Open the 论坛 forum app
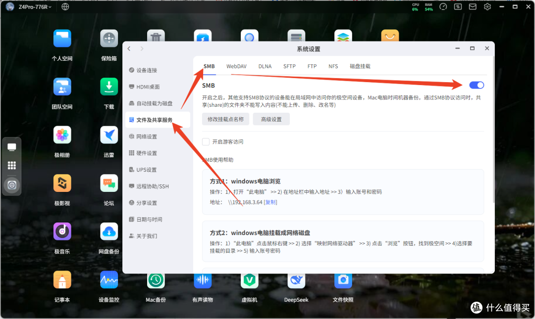 pyautogui.click(x=109, y=183)
